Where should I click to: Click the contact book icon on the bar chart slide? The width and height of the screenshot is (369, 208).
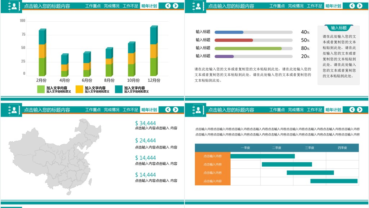pos(14,6)
